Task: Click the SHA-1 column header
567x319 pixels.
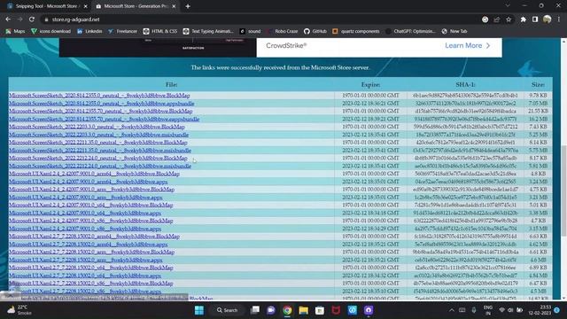Action: click(x=465, y=85)
